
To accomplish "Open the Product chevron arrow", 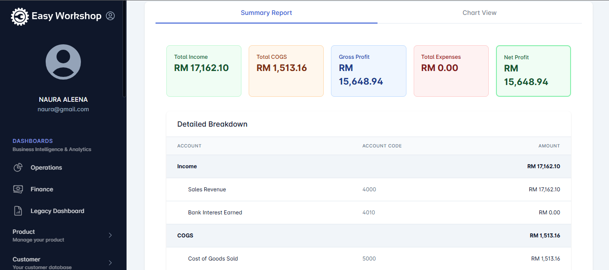I will [x=110, y=235].
